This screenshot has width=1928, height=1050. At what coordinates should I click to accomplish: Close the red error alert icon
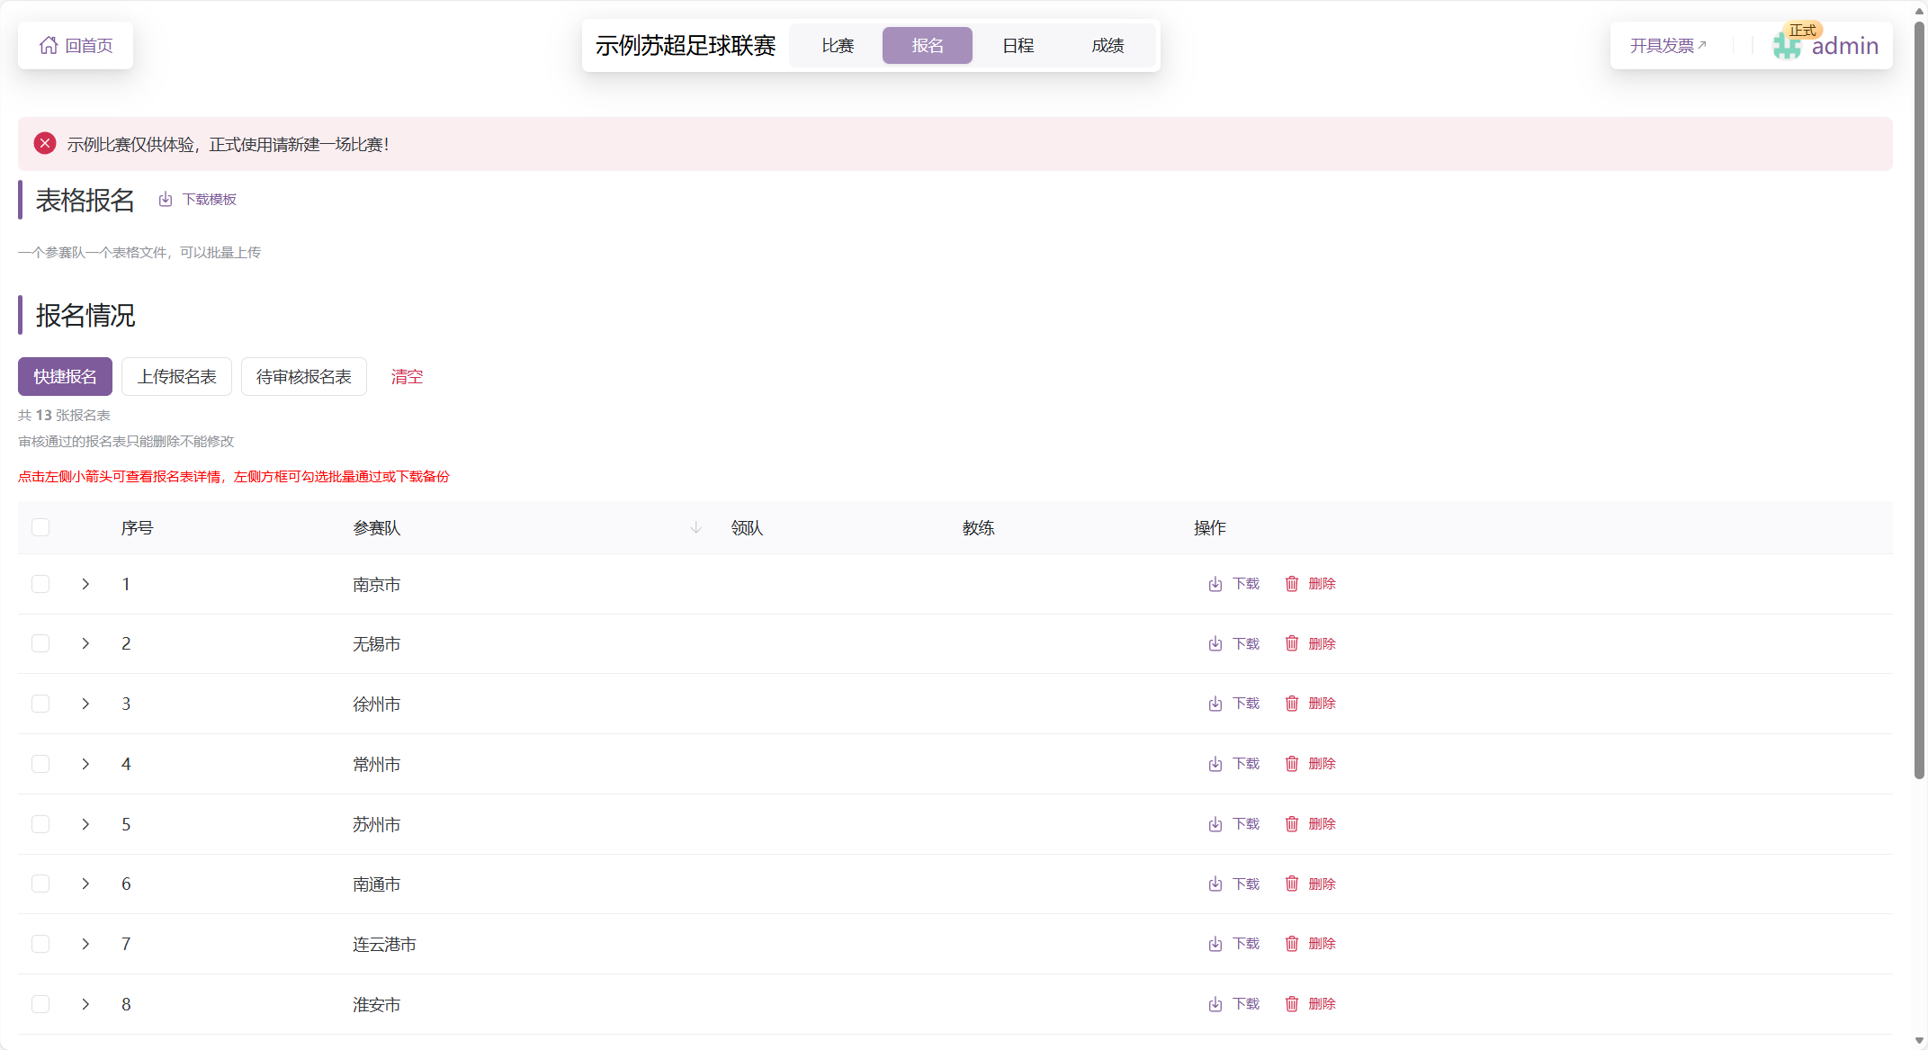pyautogui.click(x=45, y=144)
